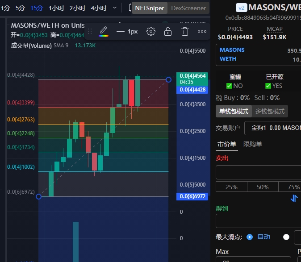Click the blue axis label 0.0{4}4428
The width and height of the screenshot is (301, 262).
click(x=192, y=90)
